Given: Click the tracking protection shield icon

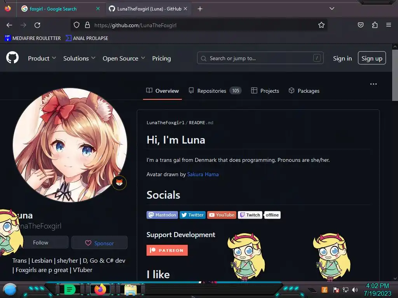Looking at the screenshot, I should pyautogui.click(x=77, y=25).
